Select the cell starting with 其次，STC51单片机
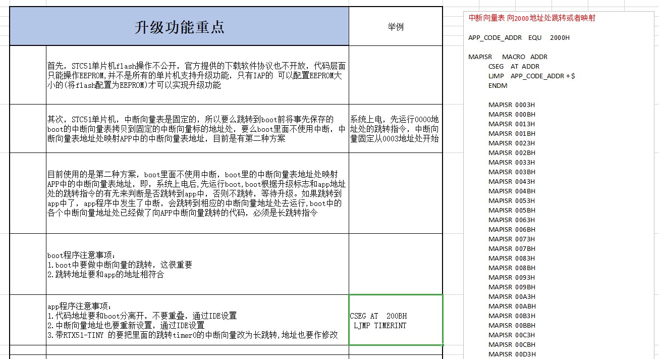The height and width of the screenshot is (359, 659). pyautogui.click(x=197, y=129)
